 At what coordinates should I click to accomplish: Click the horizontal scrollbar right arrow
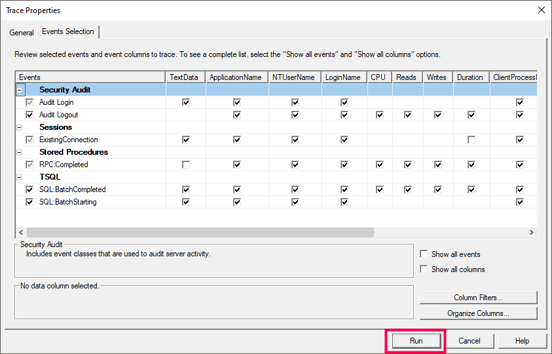(x=531, y=232)
